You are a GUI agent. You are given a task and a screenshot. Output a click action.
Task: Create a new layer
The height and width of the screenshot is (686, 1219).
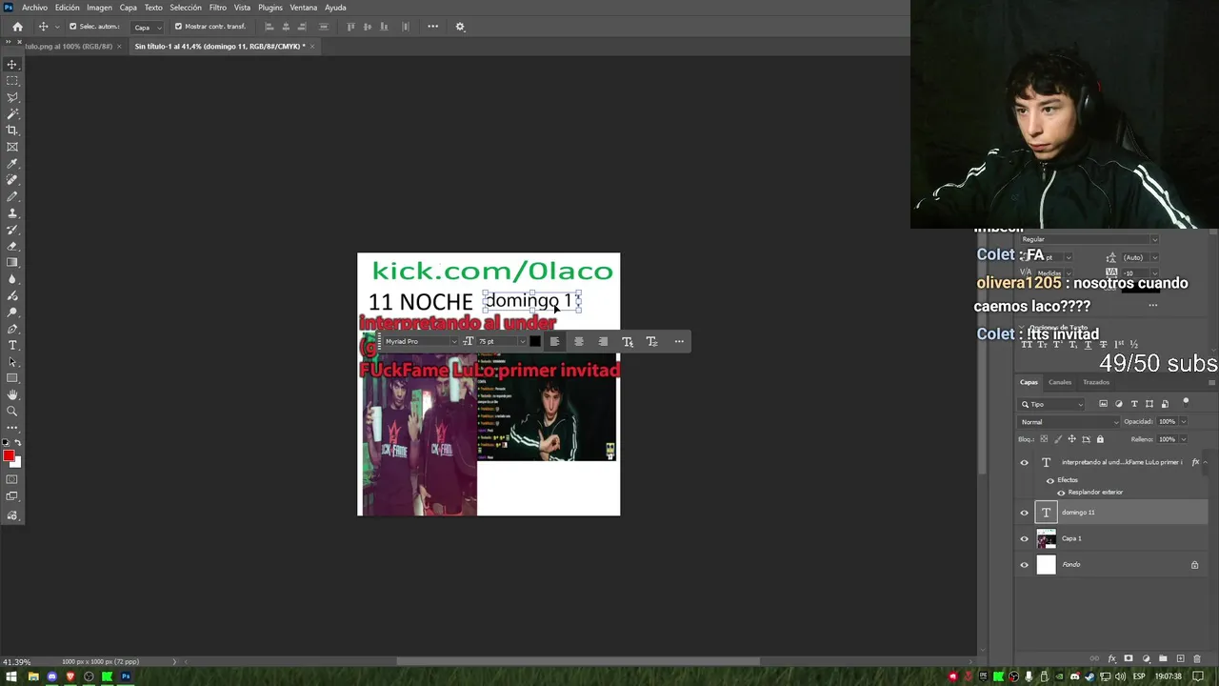click(x=1180, y=658)
